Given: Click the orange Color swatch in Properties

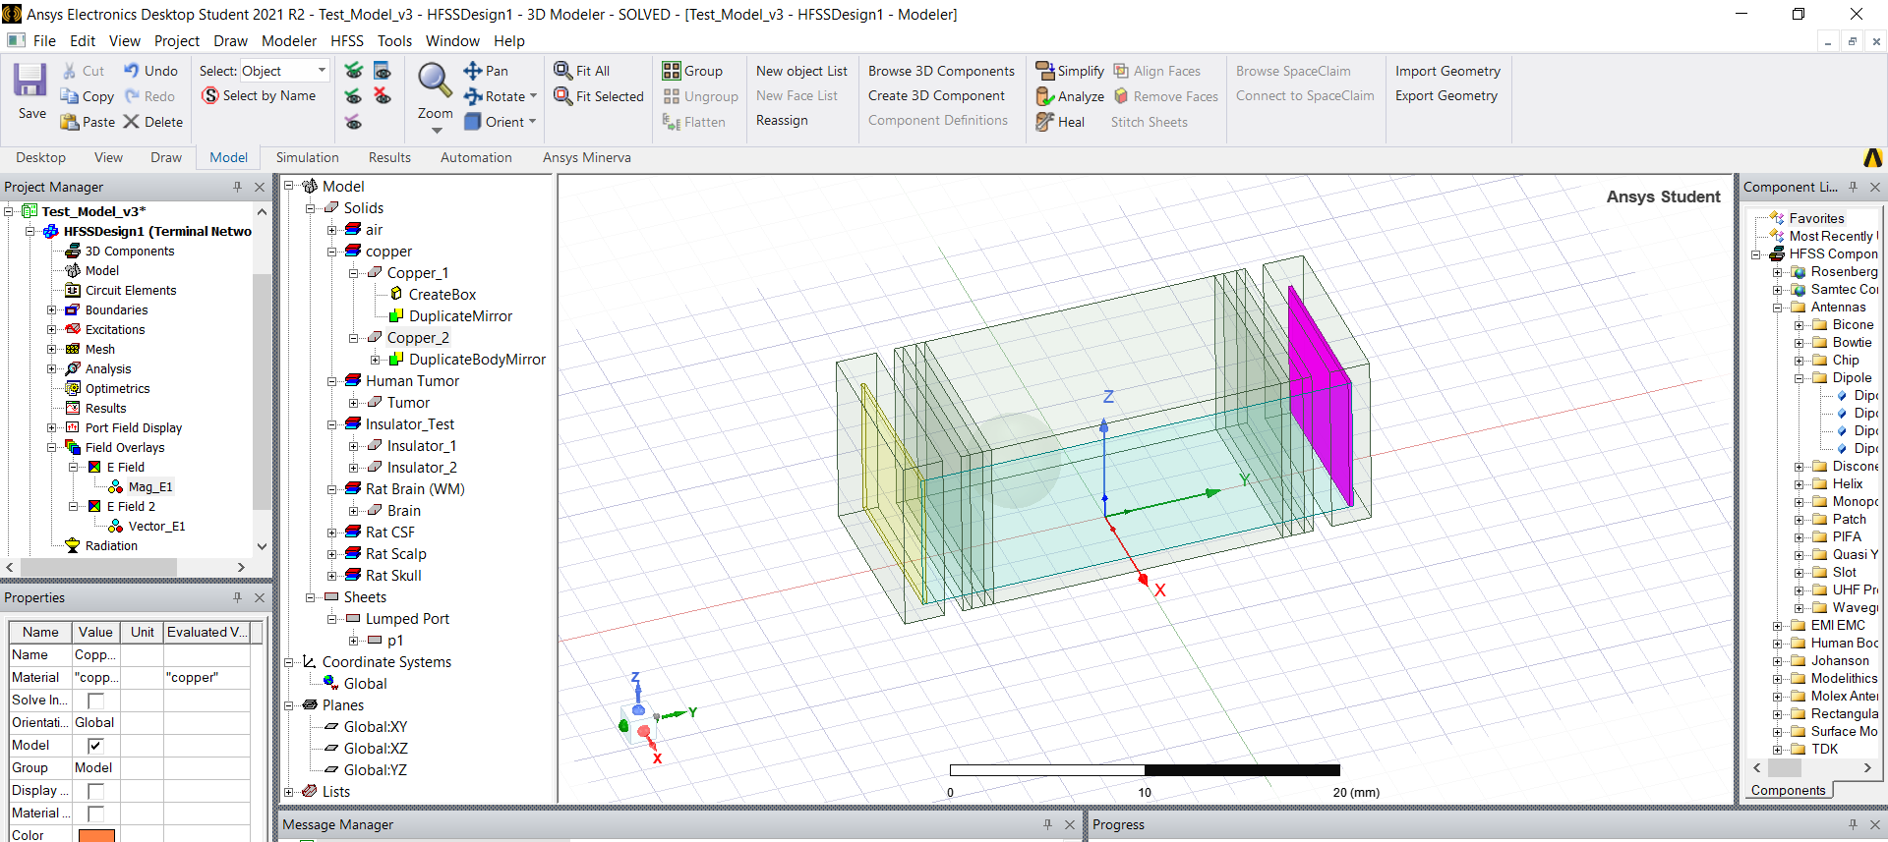Looking at the screenshot, I should pos(96,835).
